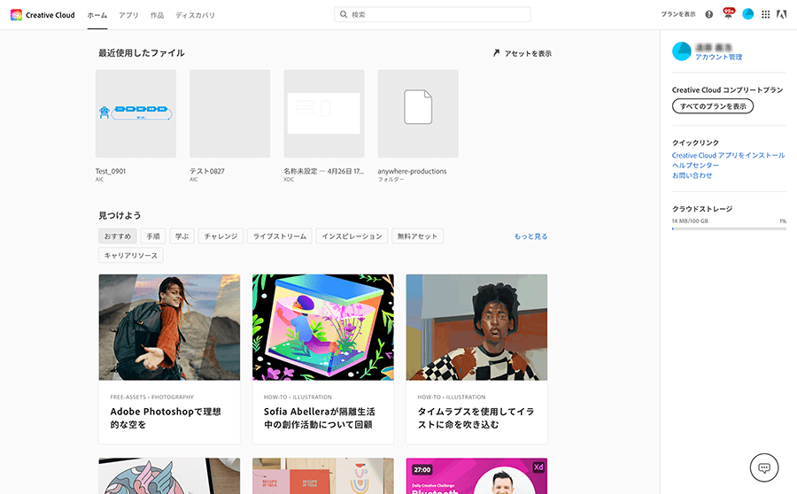Select the 手順 filter chip
The image size is (797, 494).
153,236
